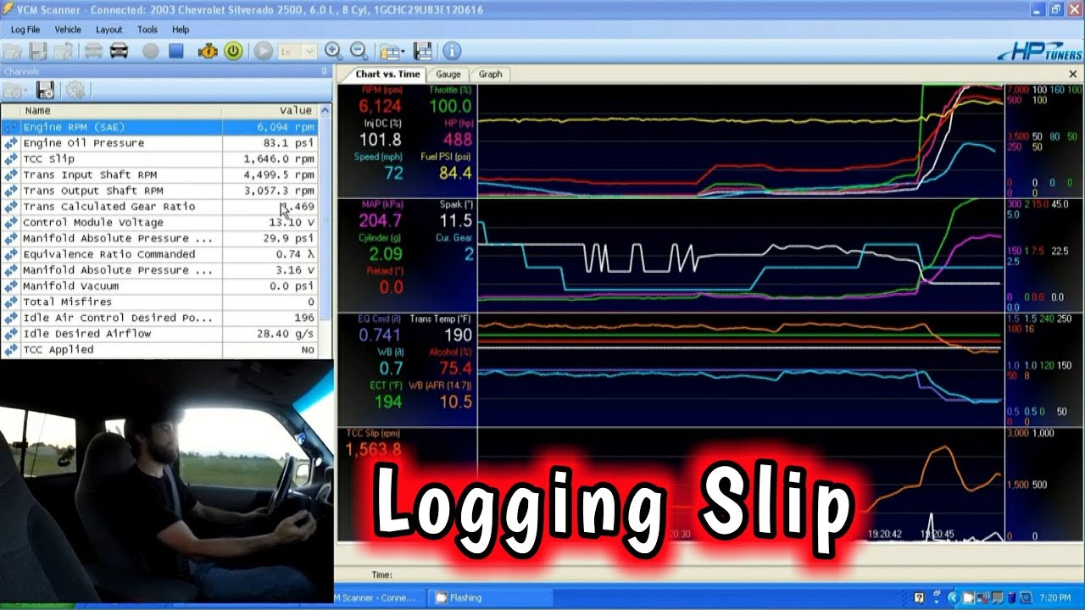Select the Engine Oil Pressure row

[x=159, y=143]
